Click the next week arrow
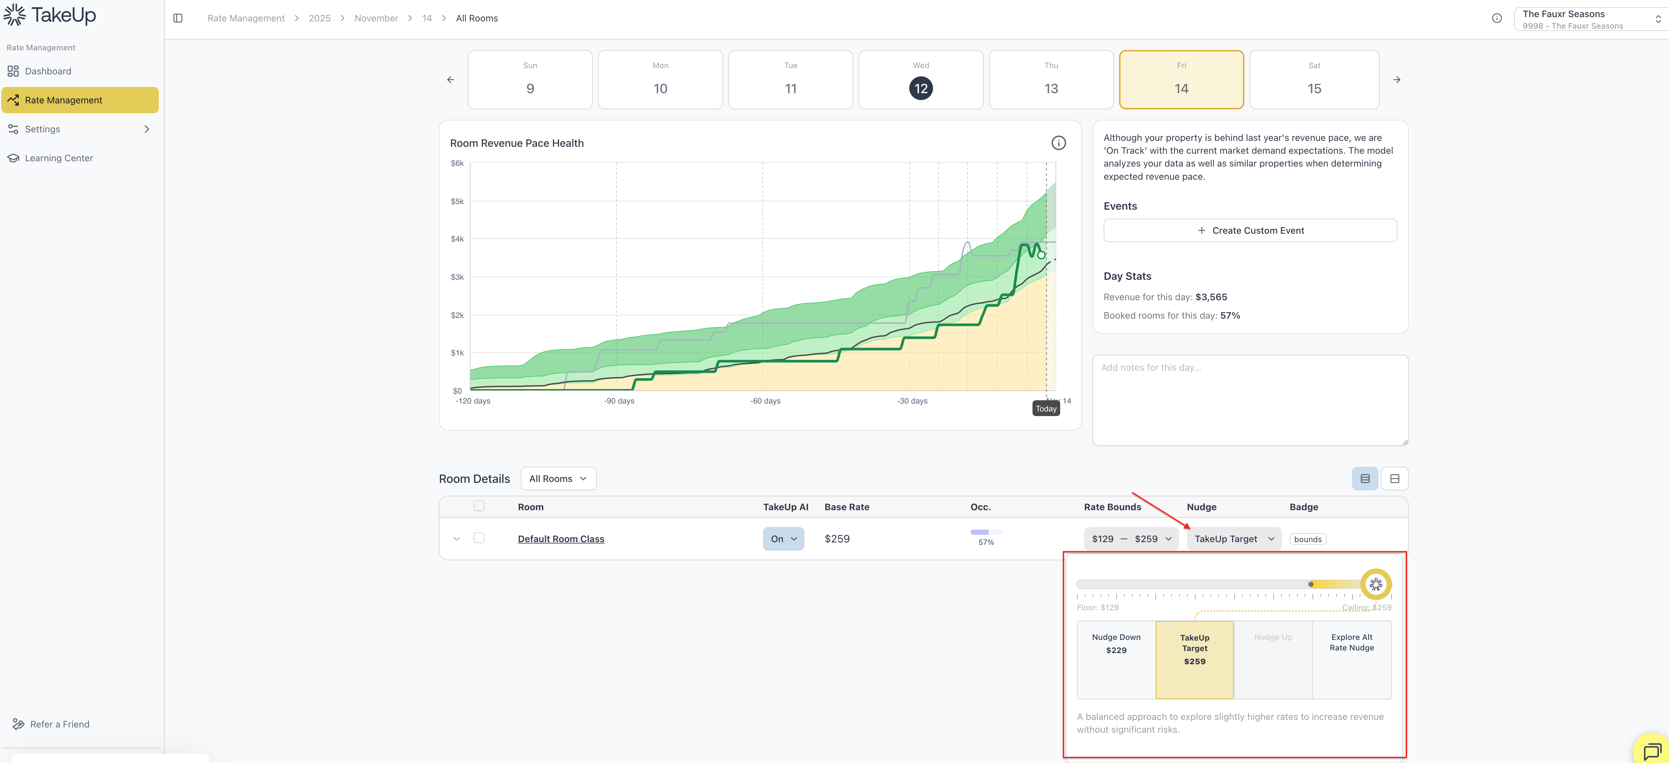 click(1397, 80)
